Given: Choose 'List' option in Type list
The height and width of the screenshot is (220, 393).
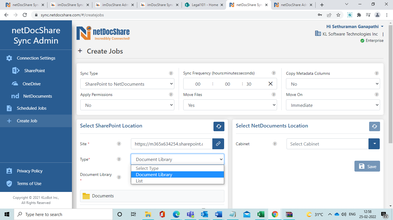Looking at the screenshot, I should [x=178, y=181].
